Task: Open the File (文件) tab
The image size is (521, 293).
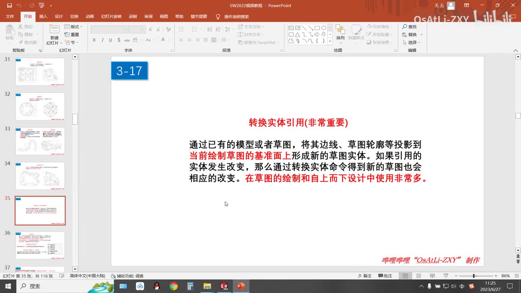Action: click(10, 17)
